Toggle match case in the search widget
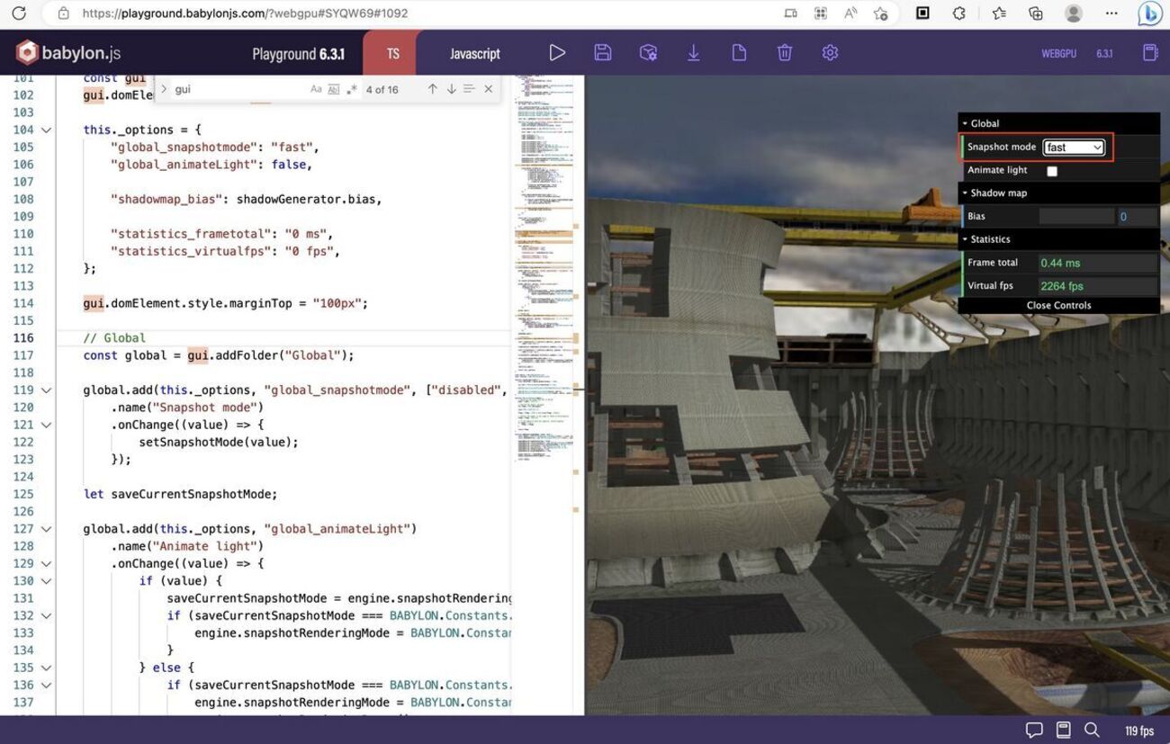Viewport: 1170px width, 744px height. (316, 89)
